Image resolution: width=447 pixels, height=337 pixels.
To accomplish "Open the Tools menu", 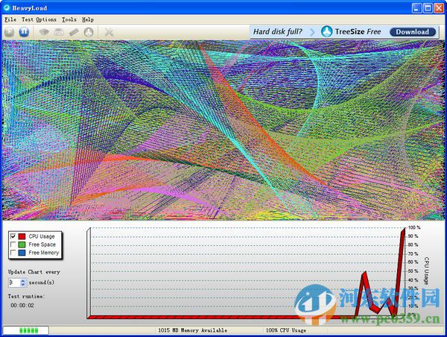I will click(x=69, y=19).
